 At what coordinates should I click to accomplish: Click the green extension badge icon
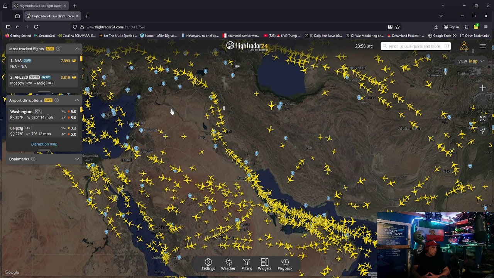click(476, 27)
